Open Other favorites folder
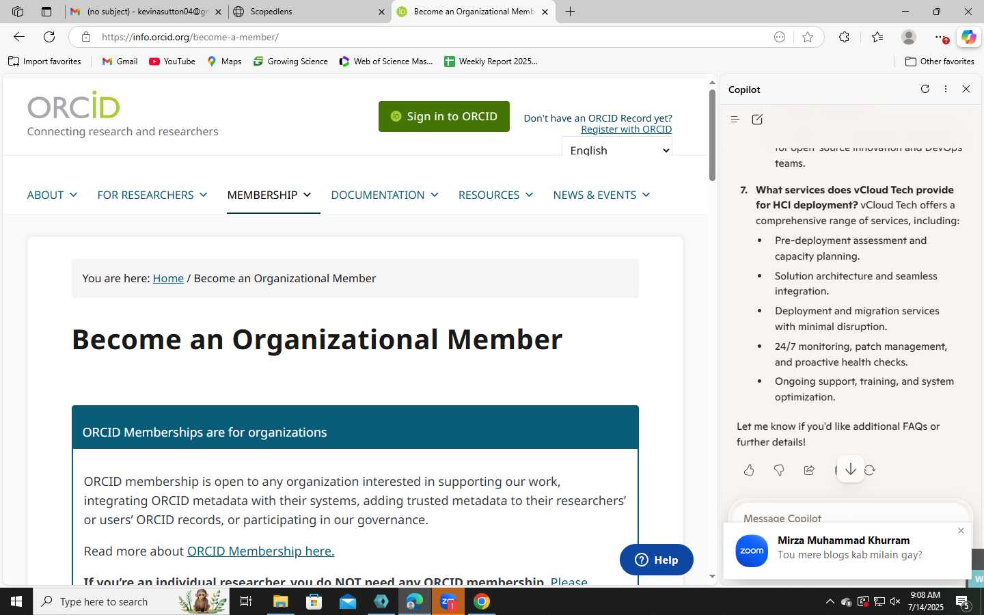Screen dimensions: 984x615 click(x=940, y=61)
